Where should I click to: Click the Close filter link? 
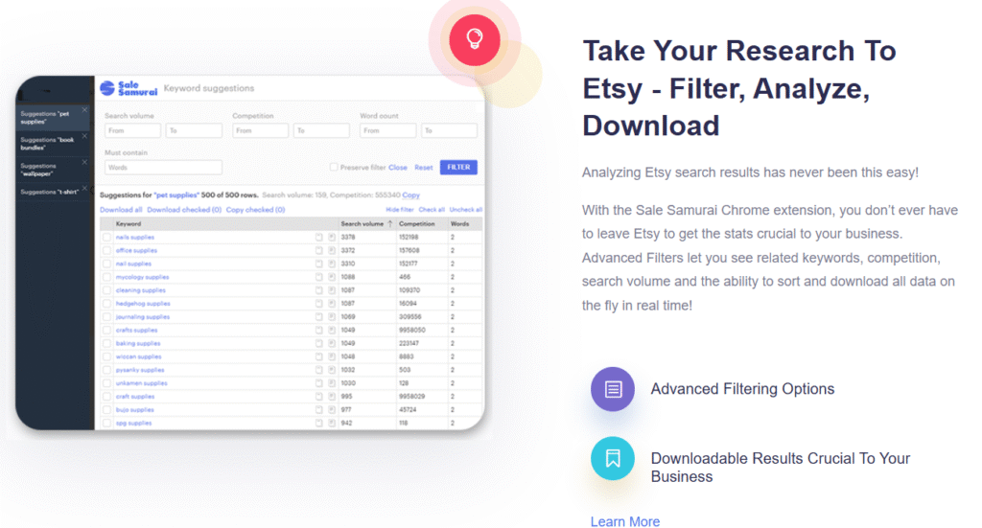click(x=398, y=168)
